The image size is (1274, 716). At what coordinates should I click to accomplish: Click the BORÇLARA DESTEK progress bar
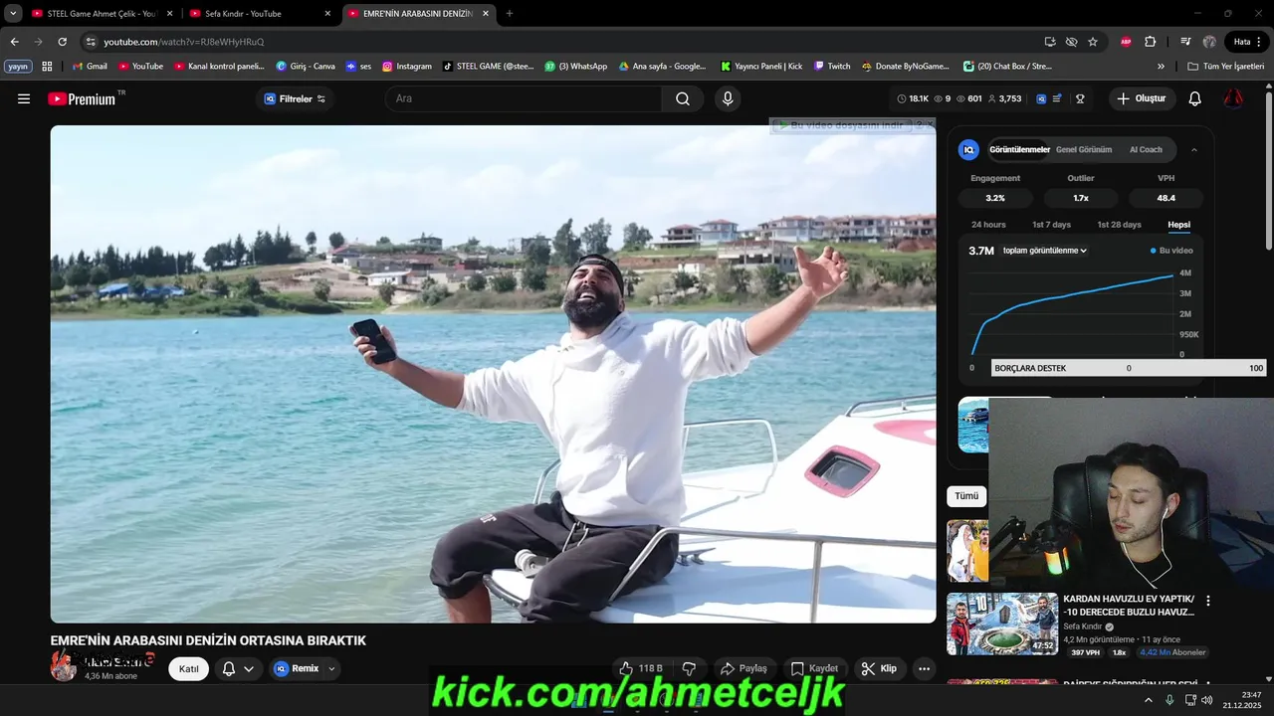click(1129, 368)
